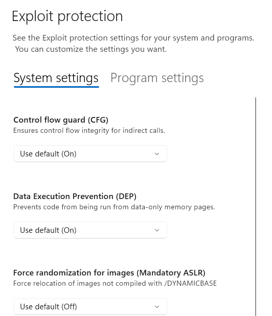
Task: Expand the Mandatory ASLR dropdown
Action: [90, 306]
